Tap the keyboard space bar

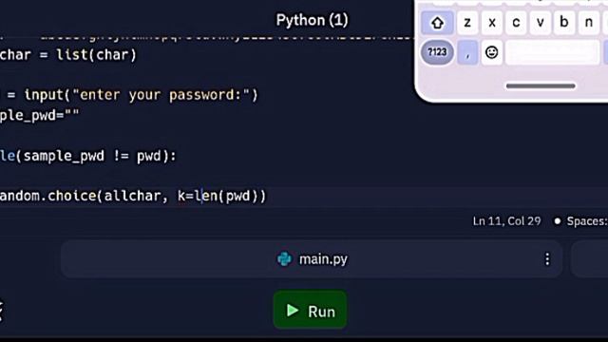click(x=553, y=52)
